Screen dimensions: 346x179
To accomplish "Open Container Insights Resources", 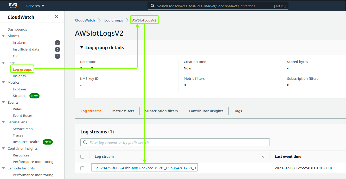I will 21,155.
